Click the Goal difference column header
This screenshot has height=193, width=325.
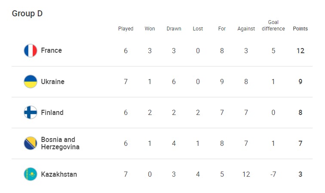pos(273,26)
